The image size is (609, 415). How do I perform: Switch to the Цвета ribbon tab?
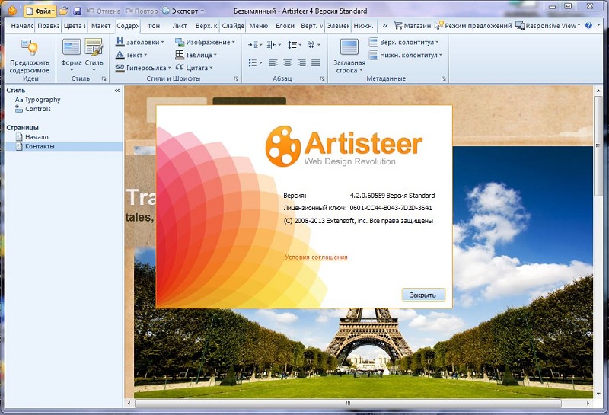[x=75, y=26]
